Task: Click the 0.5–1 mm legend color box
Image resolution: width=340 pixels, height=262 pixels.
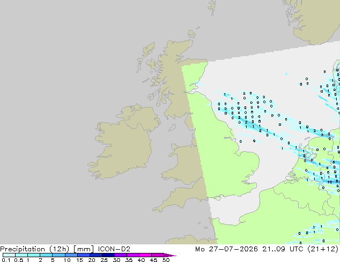Action: tap(21, 255)
